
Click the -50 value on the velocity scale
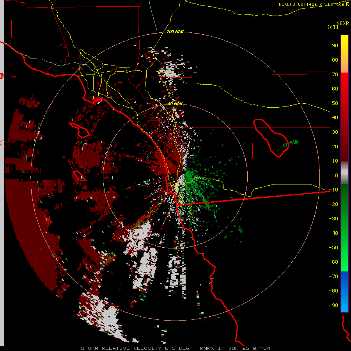tap(333, 248)
